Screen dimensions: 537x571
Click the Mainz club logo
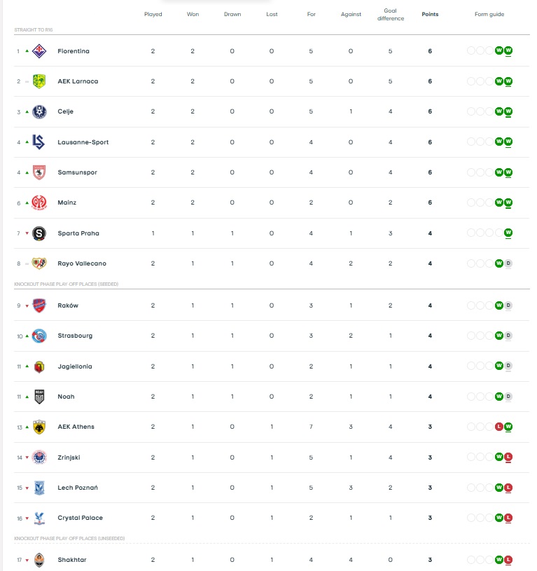(x=39, y=202)
